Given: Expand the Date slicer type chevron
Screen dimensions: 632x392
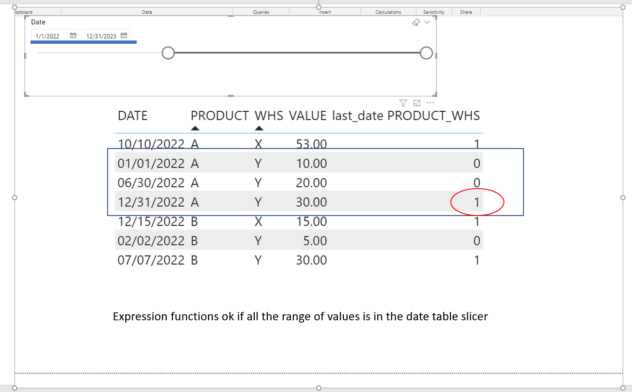Looking at the screenshot, I should pos(428,22).
